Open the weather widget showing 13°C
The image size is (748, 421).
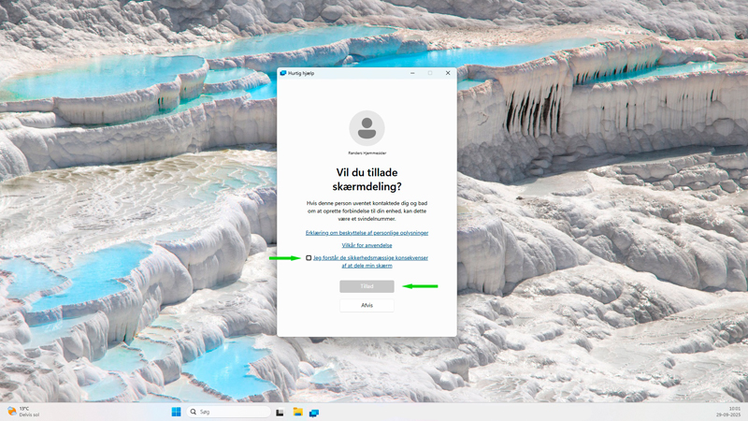(22, 412)
